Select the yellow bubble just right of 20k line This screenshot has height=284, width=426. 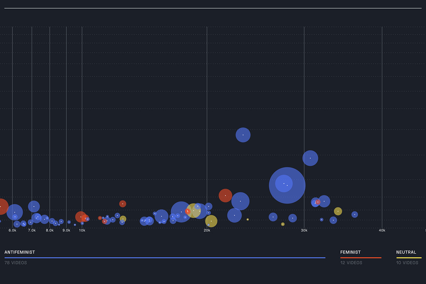click(x=211, y=221)
